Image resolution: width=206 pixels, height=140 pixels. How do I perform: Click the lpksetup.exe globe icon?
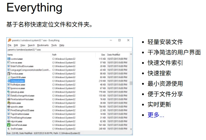9,92
